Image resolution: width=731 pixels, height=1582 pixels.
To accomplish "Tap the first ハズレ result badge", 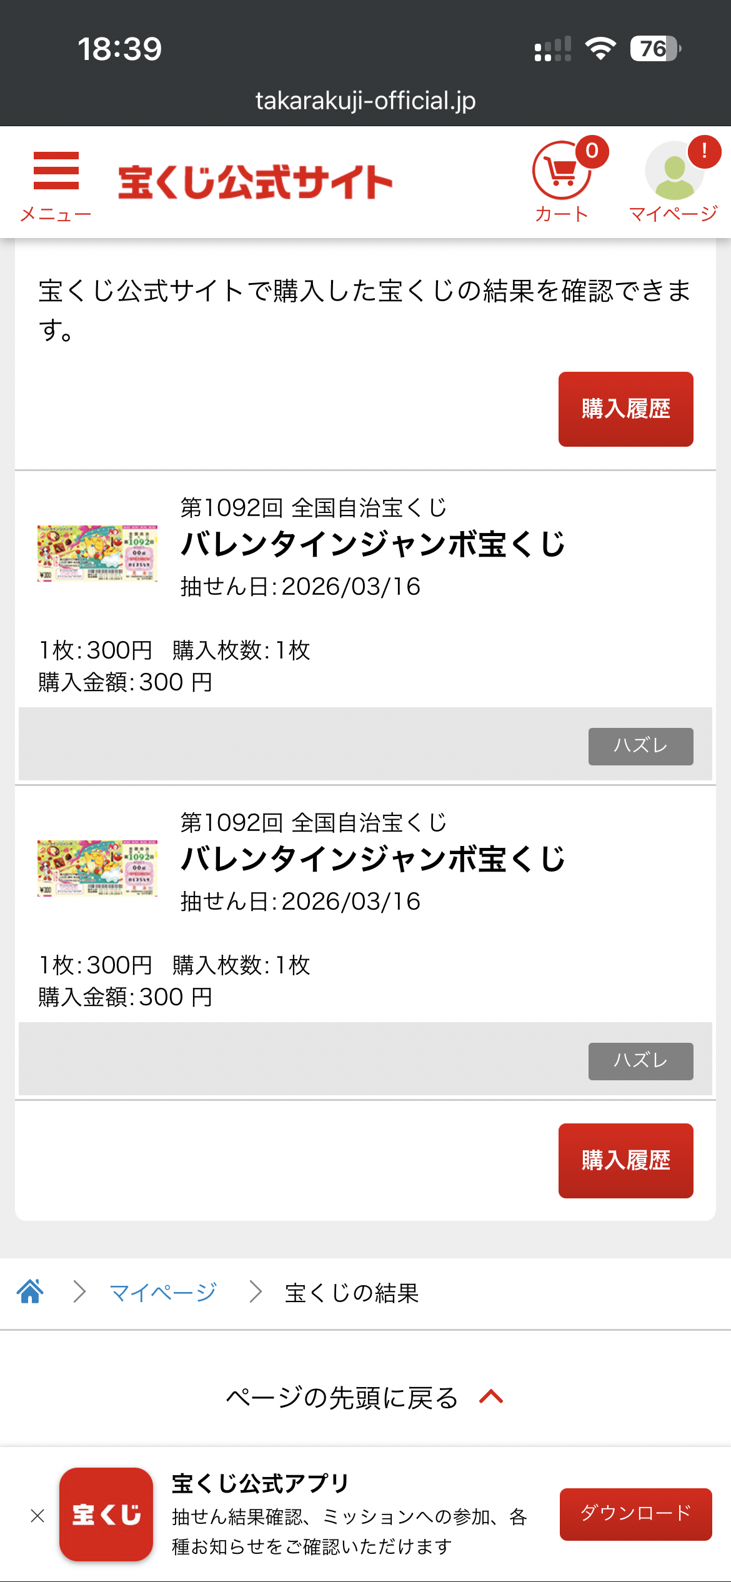I will click(640, 746).
